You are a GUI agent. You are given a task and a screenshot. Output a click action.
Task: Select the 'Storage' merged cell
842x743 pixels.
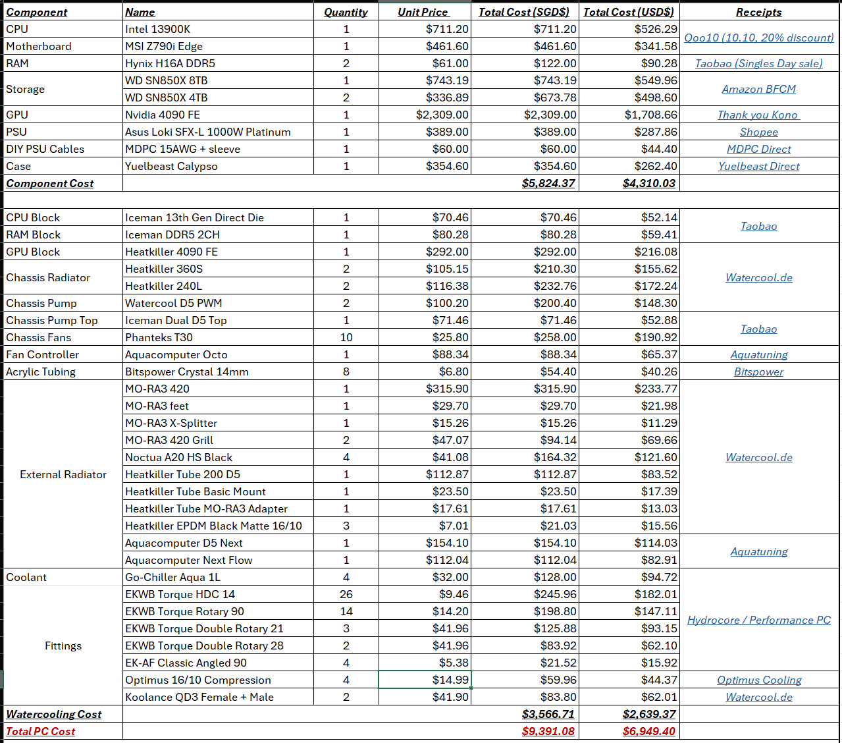(x=63, y=89)
